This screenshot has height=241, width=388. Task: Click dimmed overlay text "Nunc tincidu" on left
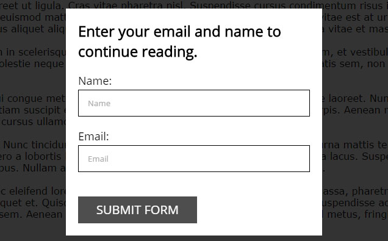tap(34, 145)
